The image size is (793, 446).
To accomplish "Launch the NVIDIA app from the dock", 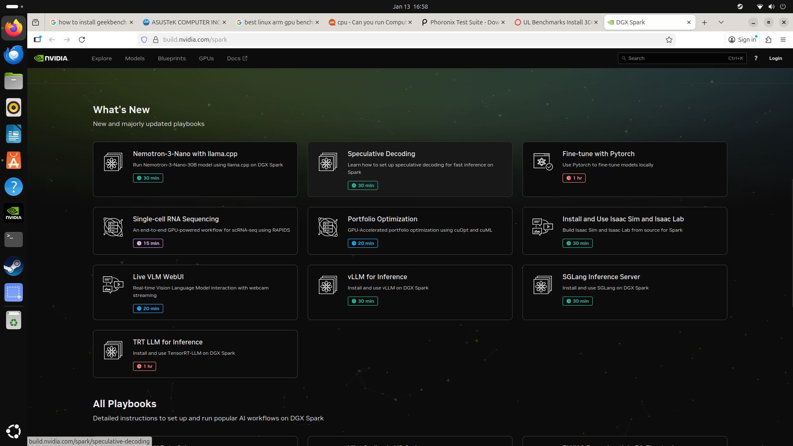I will [14, 213].
